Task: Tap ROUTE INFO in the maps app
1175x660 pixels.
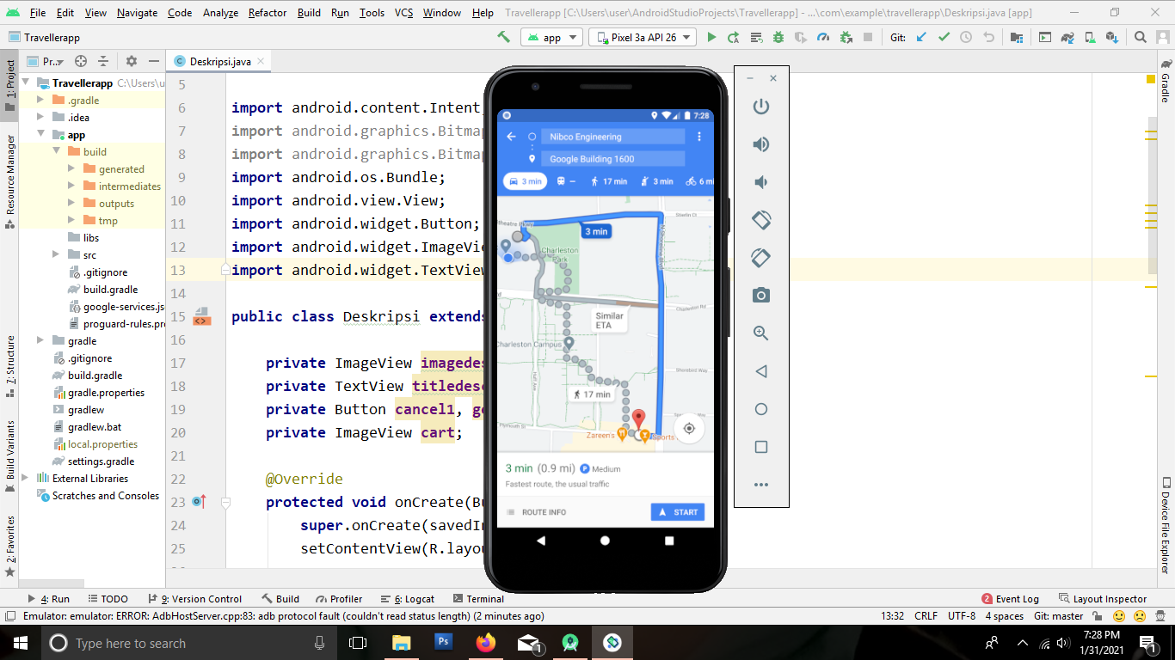Action: coord(535,512)
